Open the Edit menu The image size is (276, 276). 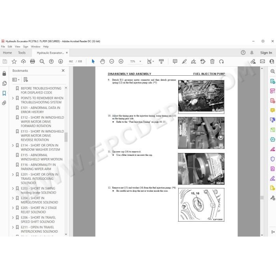tap(10, 47)
